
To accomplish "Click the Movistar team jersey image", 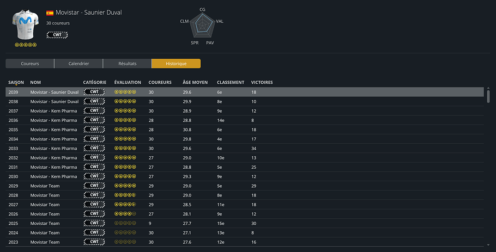I will [x=25, y=24].
